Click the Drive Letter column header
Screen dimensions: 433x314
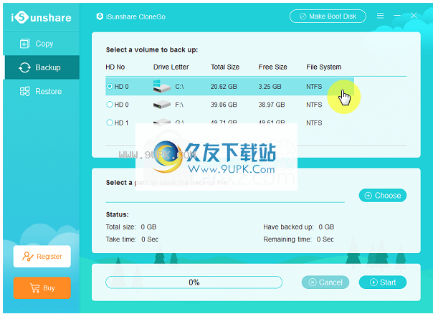pyautogui.click(x=171, y=67)
